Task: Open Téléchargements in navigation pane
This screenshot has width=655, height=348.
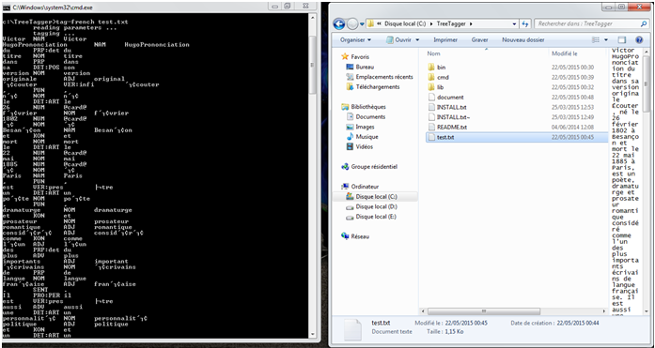Action: point(373,86)
